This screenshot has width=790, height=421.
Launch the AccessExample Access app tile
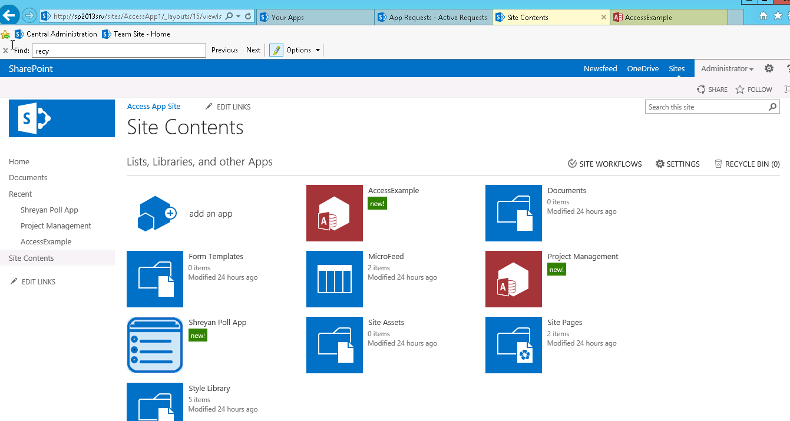click(x=334, y=213)
